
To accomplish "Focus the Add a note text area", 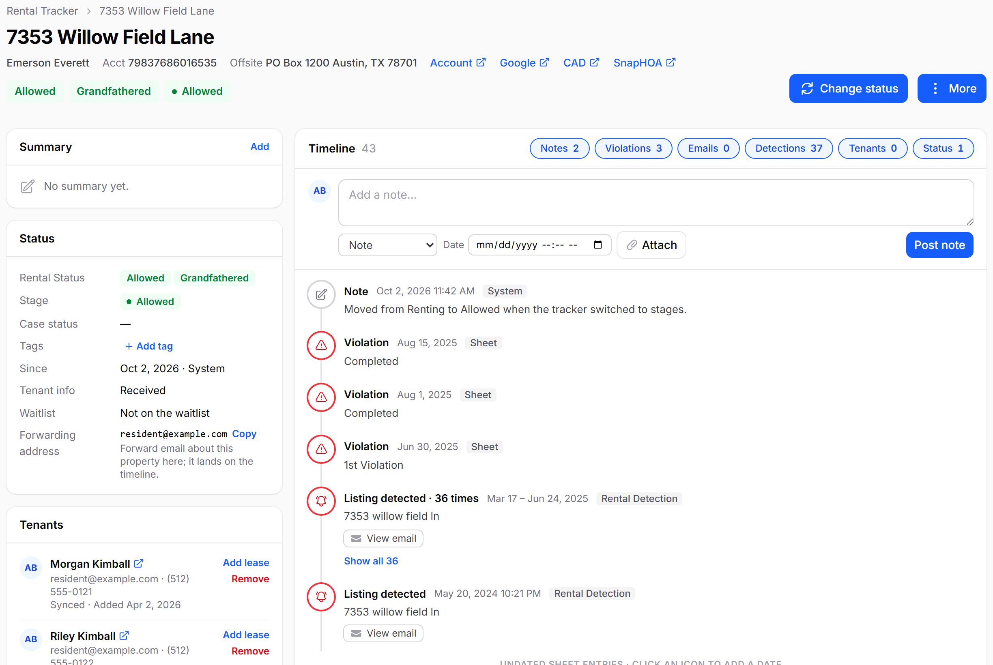I will (656, 203).
